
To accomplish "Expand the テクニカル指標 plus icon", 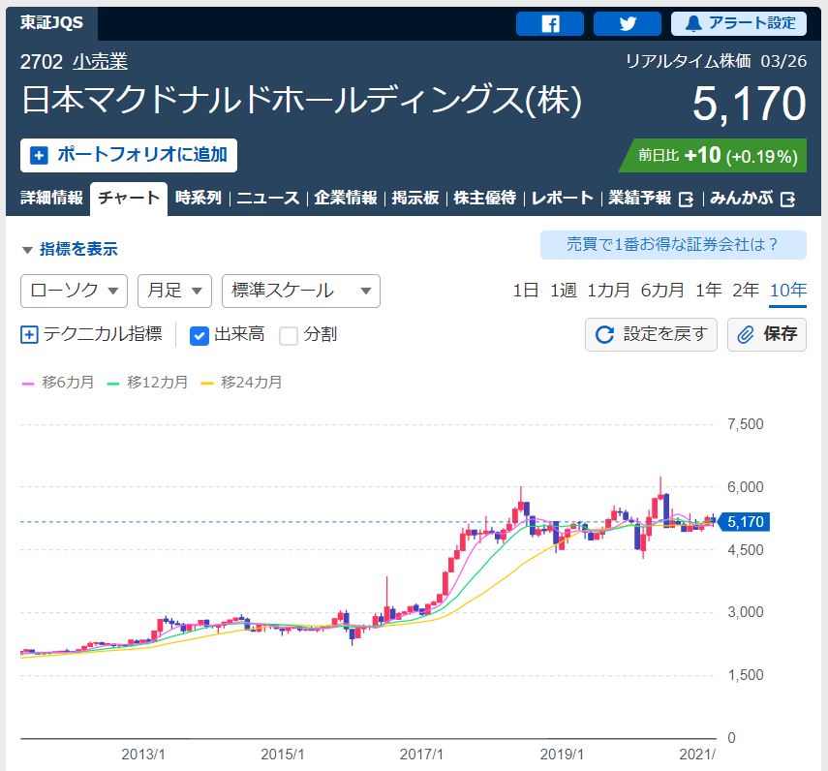I will pos(29,335).
